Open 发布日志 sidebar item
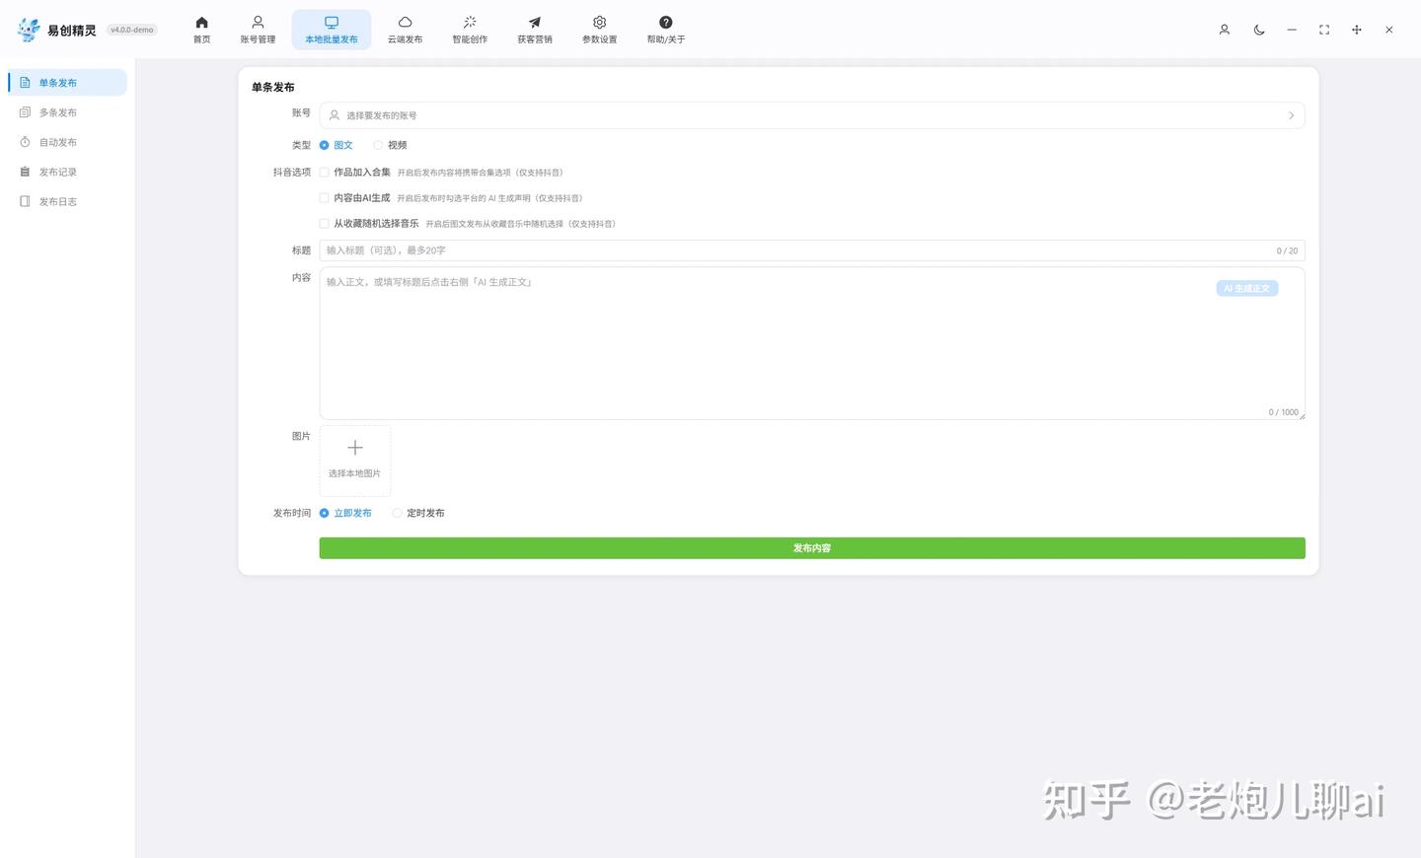1421x858 pixels. (x=67, y=201)
